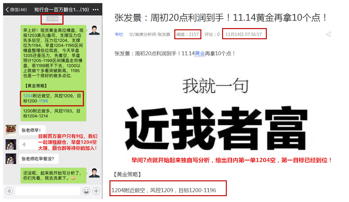349x202 pixels.
Task: Open the 专栏 column link
Action: pos(119,34)
